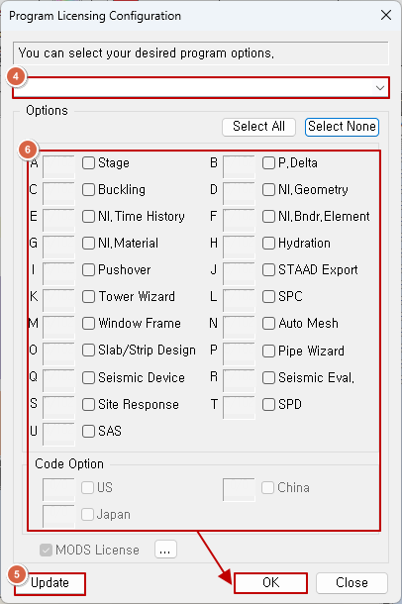Screen dimensions: 402x604
Task: Tick the Auto Mesh checkbox
Action: (x=268, y=323)
